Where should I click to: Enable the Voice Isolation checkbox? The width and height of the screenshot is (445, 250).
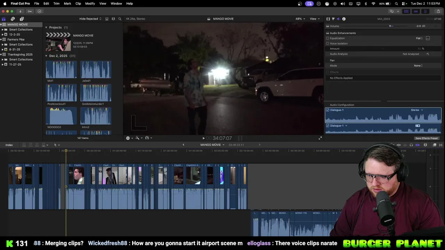click(327, 43)
